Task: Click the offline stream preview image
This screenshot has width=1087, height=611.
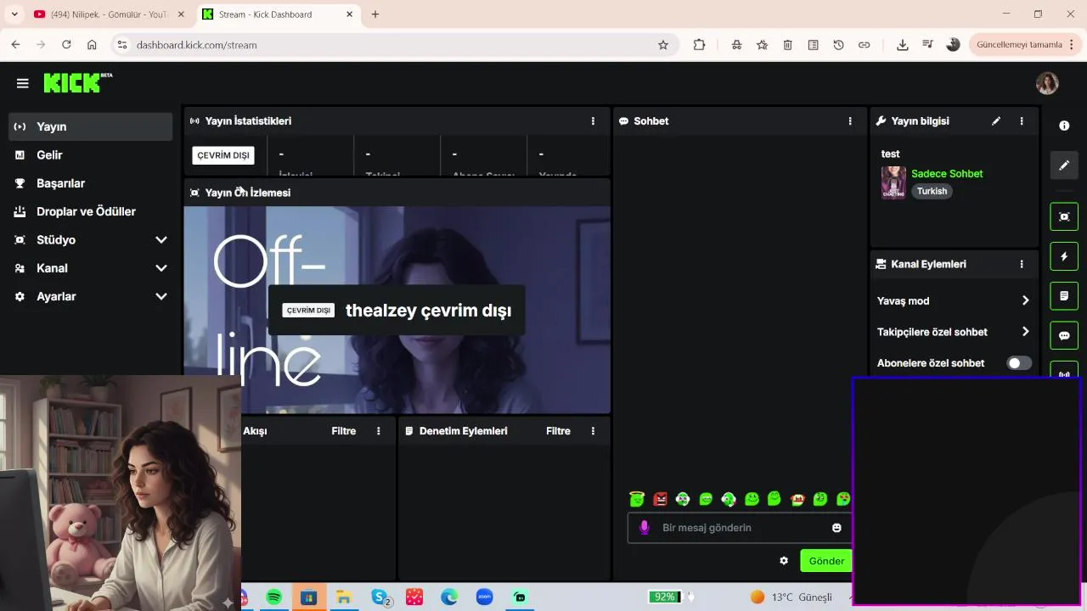Action: point(397,310)
